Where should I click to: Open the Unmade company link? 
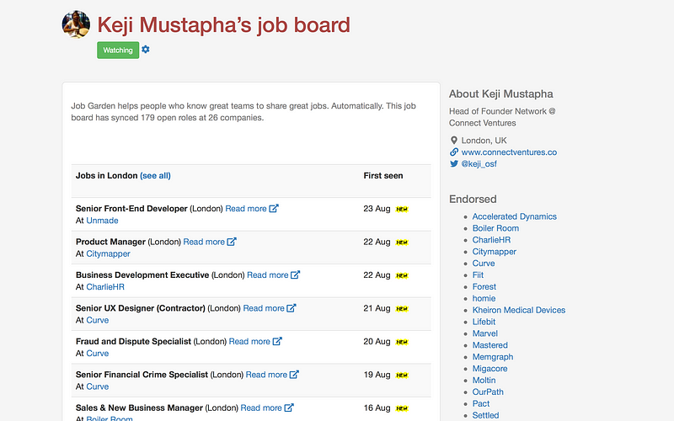click(102, 221)
